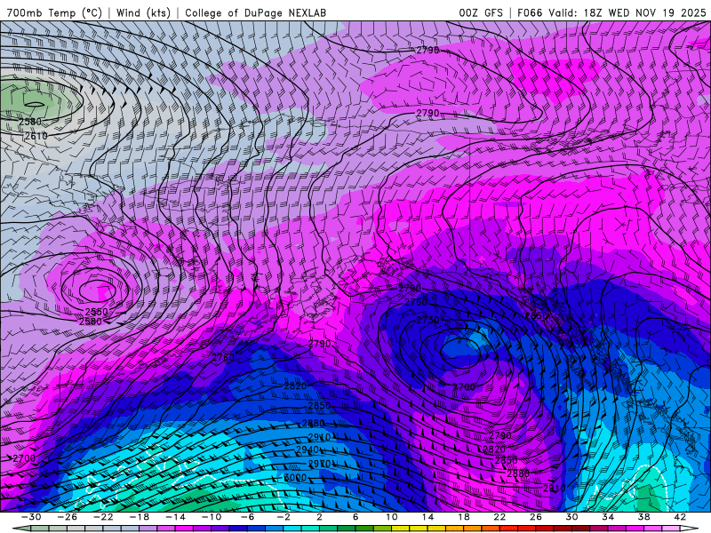Click the 2730 contour label

[x=427, y=320]
